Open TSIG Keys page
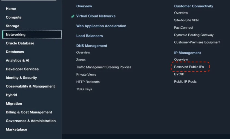Image resolution: width=230 pixels, height=139 pixels. tap(84, 89)
